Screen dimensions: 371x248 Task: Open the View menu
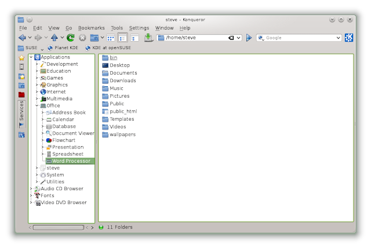pyautogui.click(x=54, y=28)
